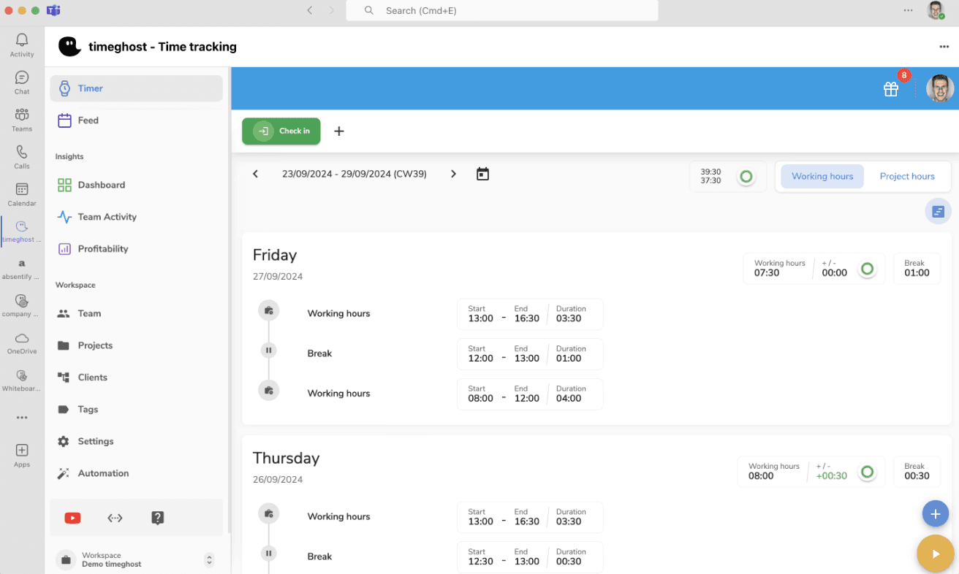The width and height of the screenshot is (959, 574).
Task: Switch to Working hours view
Action: point(822,176)
